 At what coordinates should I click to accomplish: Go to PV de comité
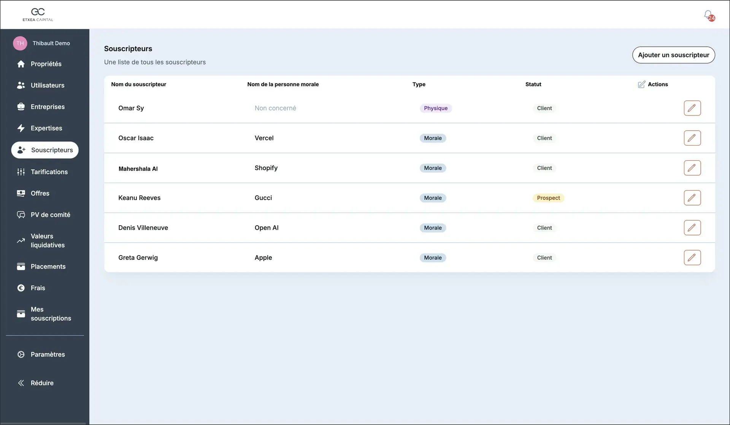click(50, 215)
